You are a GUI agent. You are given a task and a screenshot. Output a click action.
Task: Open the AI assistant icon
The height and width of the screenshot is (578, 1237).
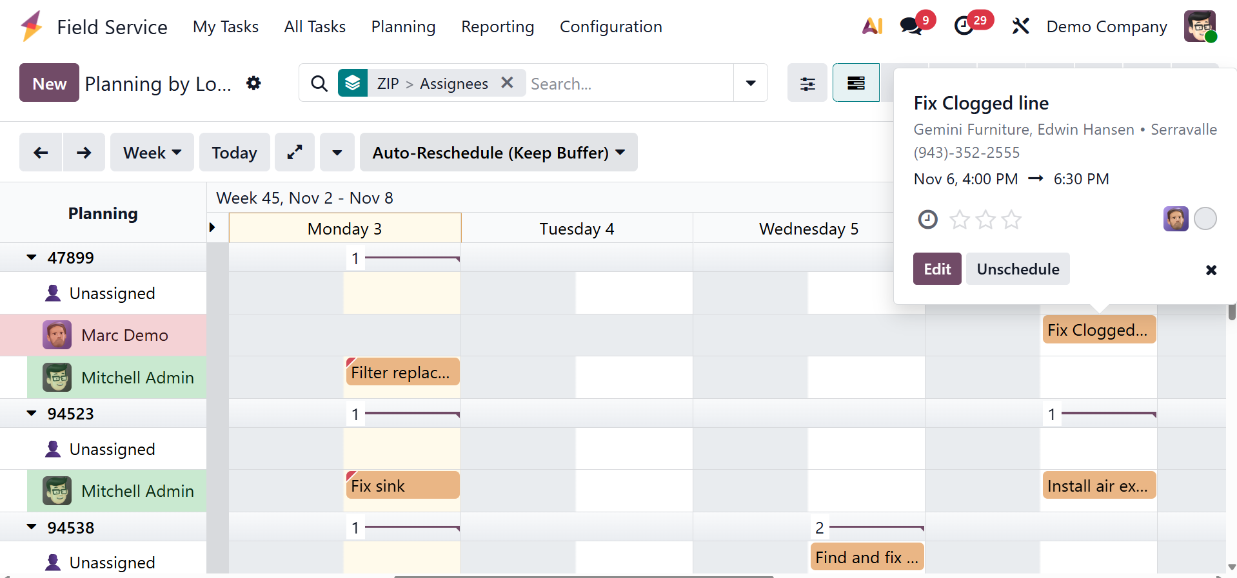(872, 26)
